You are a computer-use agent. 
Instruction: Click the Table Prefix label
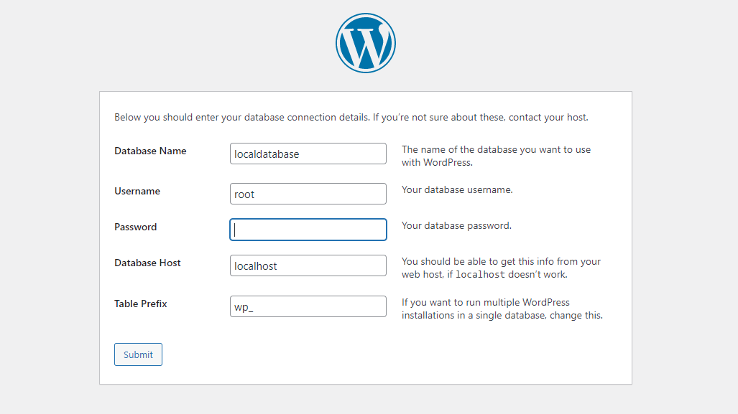coord(140,304)
